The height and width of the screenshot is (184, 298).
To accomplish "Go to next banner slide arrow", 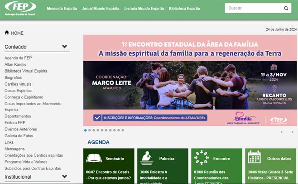I will pyautogui.click(x=292, y=132).
